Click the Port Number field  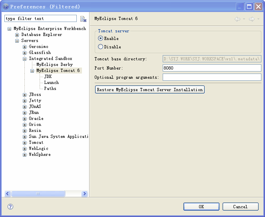click(x=212, y=68)
